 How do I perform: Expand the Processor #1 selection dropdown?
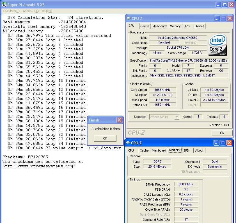[x=177, y=117]
